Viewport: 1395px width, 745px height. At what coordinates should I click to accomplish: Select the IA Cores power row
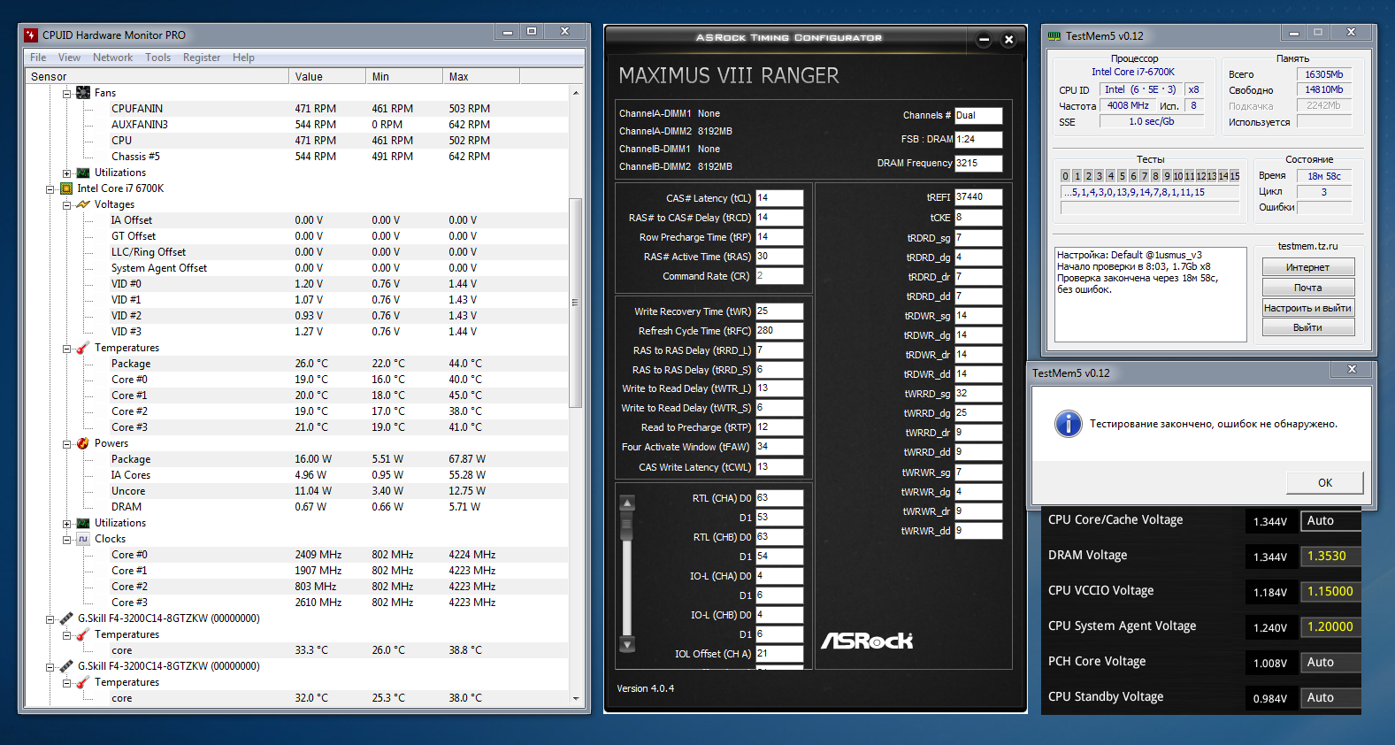pos(297,475)
